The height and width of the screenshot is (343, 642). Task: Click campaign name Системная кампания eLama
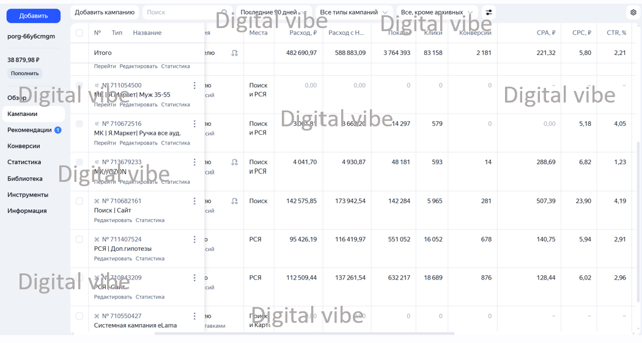click(136, 325)
